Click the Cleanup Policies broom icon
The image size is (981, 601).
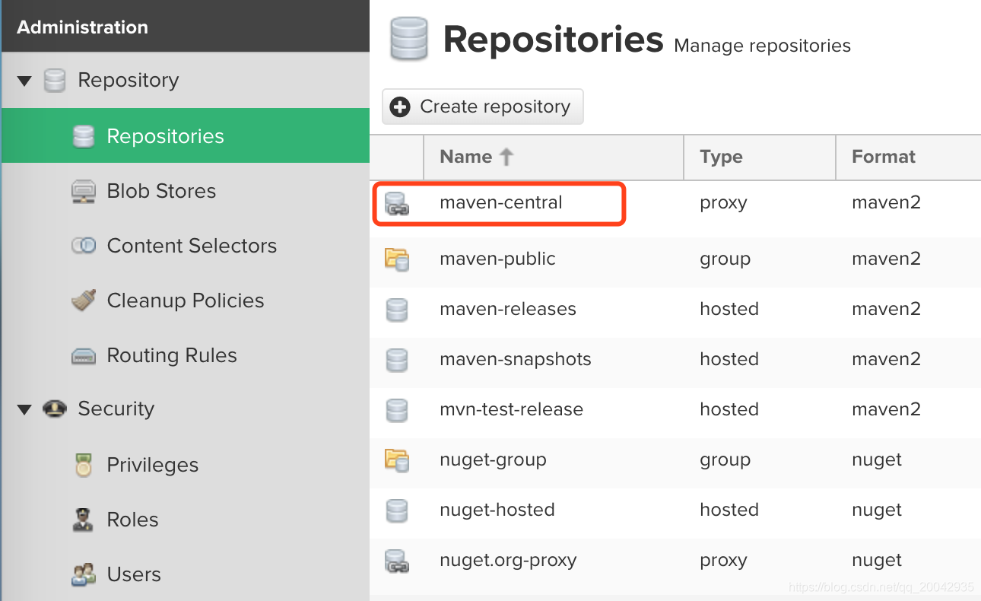click(x=83, y=300)
